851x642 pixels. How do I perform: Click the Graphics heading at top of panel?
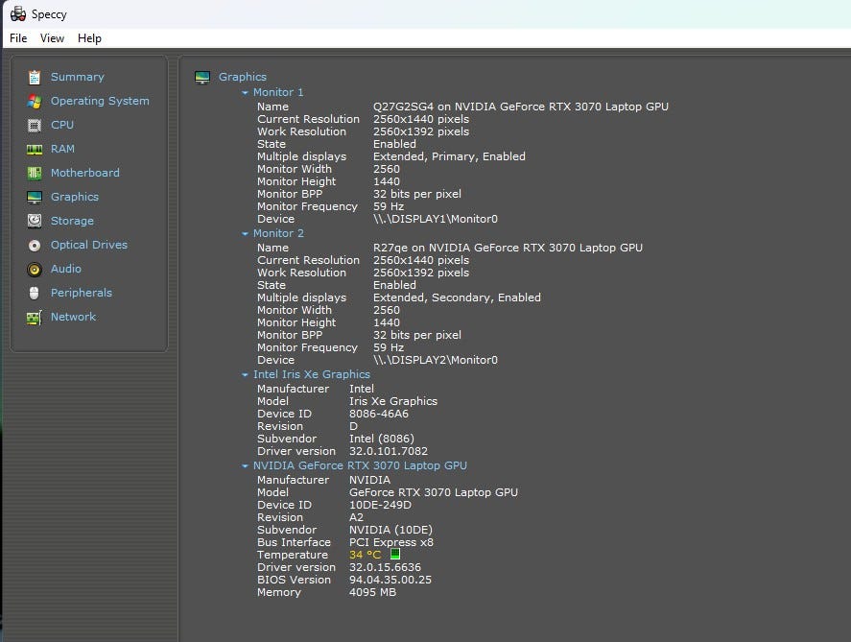pos(243,77)
